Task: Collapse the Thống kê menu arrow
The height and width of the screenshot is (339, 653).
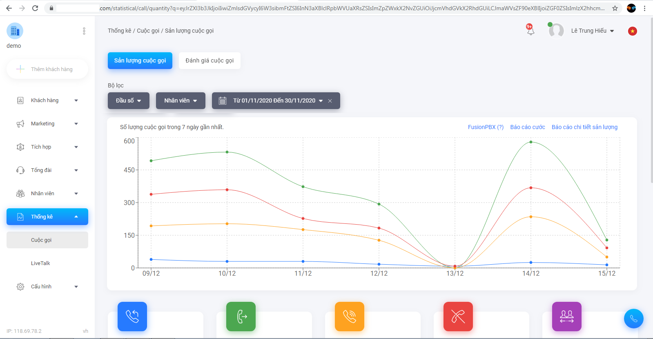Action: tap(76, 217)
